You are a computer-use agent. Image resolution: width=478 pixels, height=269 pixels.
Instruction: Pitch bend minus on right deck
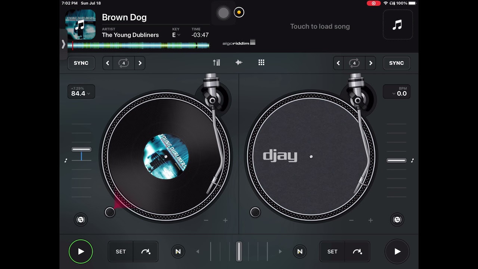[351, 220]
